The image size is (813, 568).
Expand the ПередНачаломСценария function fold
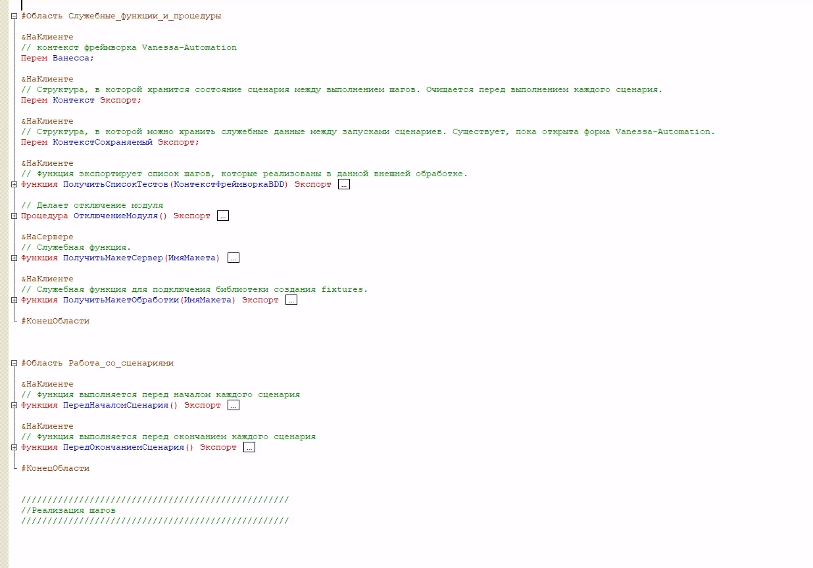(x=14, y=406)
